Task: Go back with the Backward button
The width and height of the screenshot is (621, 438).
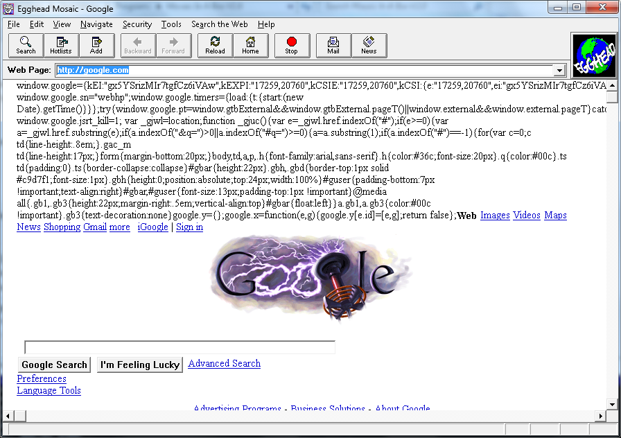Action: pyautogui.click(x=138, y=46)
